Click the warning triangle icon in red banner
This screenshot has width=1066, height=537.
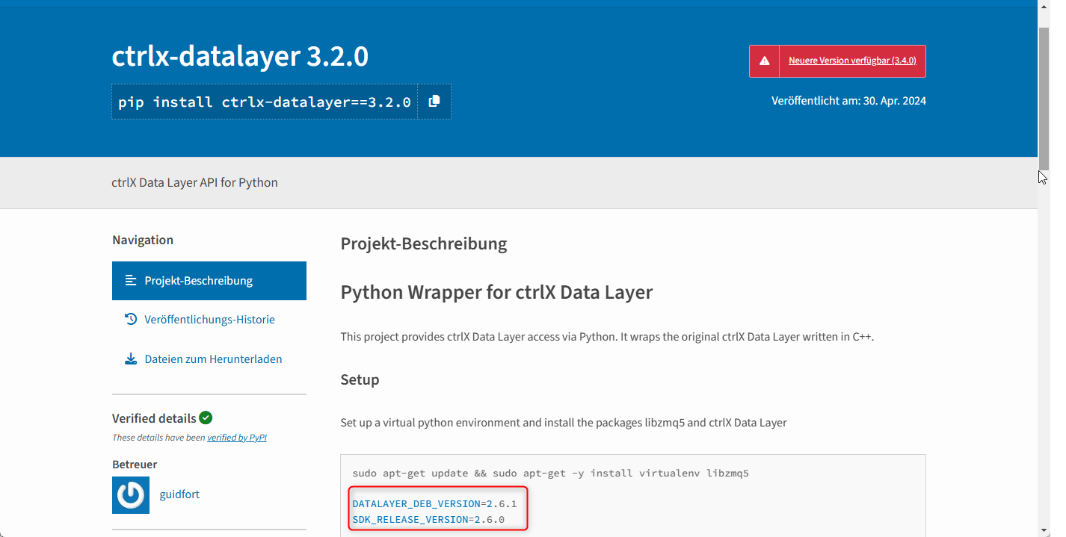click(764, 61)
